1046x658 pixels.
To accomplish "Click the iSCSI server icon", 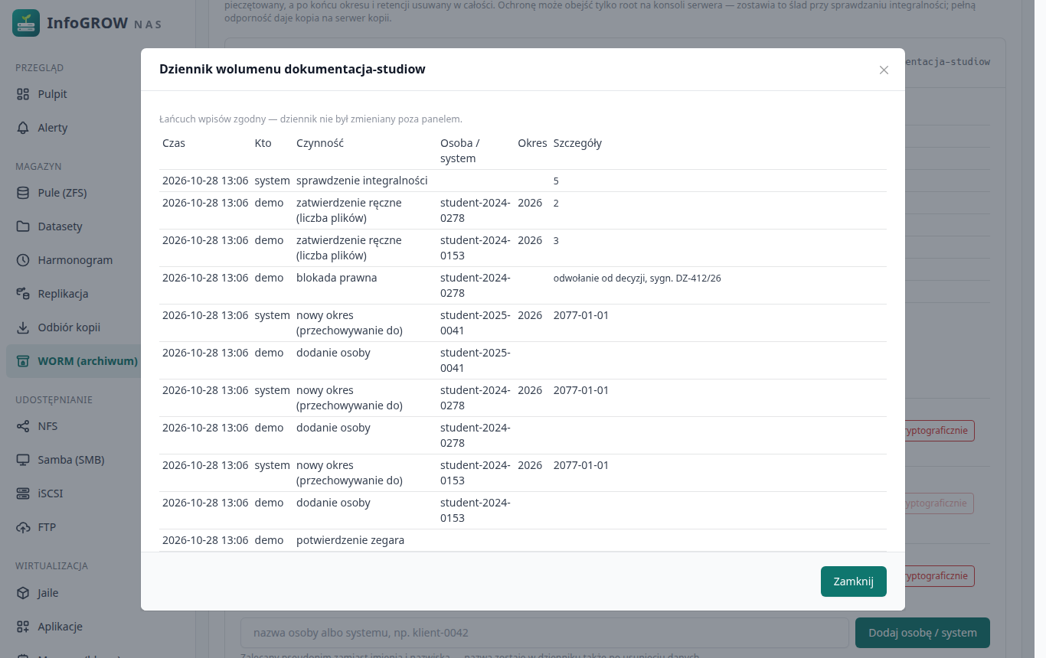I will point(23,493).
